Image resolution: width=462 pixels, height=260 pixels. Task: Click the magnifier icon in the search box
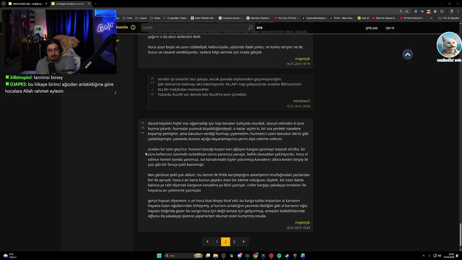(x=250, y=27)
